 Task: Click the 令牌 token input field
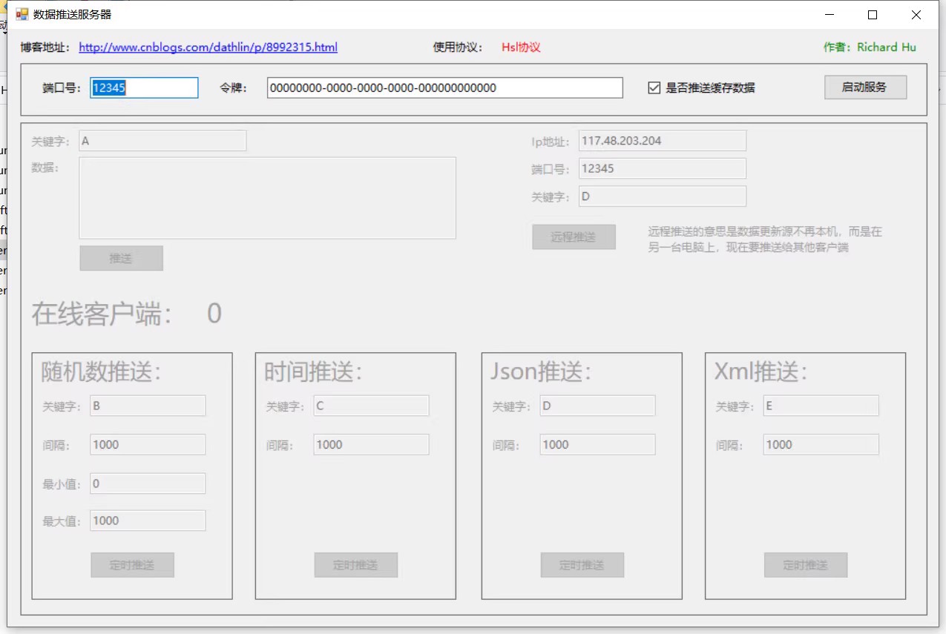[444, 87]
